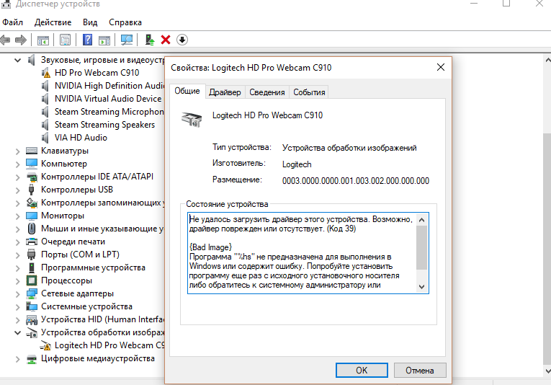Click the Сетевые адаптеры network icon
The height and width of the screenshot is (385, 551).
pyautogui.click(x=32, y=293)
